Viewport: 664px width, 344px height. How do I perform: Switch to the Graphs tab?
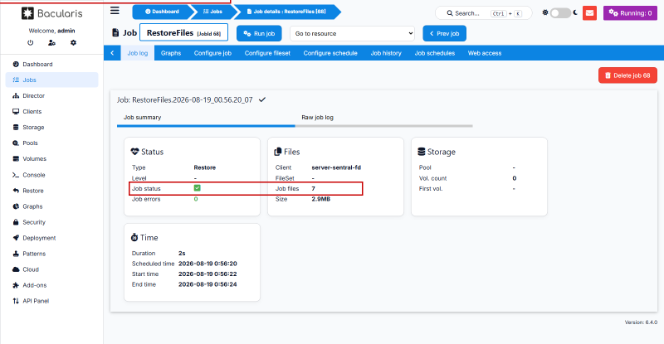coord(171,53)
